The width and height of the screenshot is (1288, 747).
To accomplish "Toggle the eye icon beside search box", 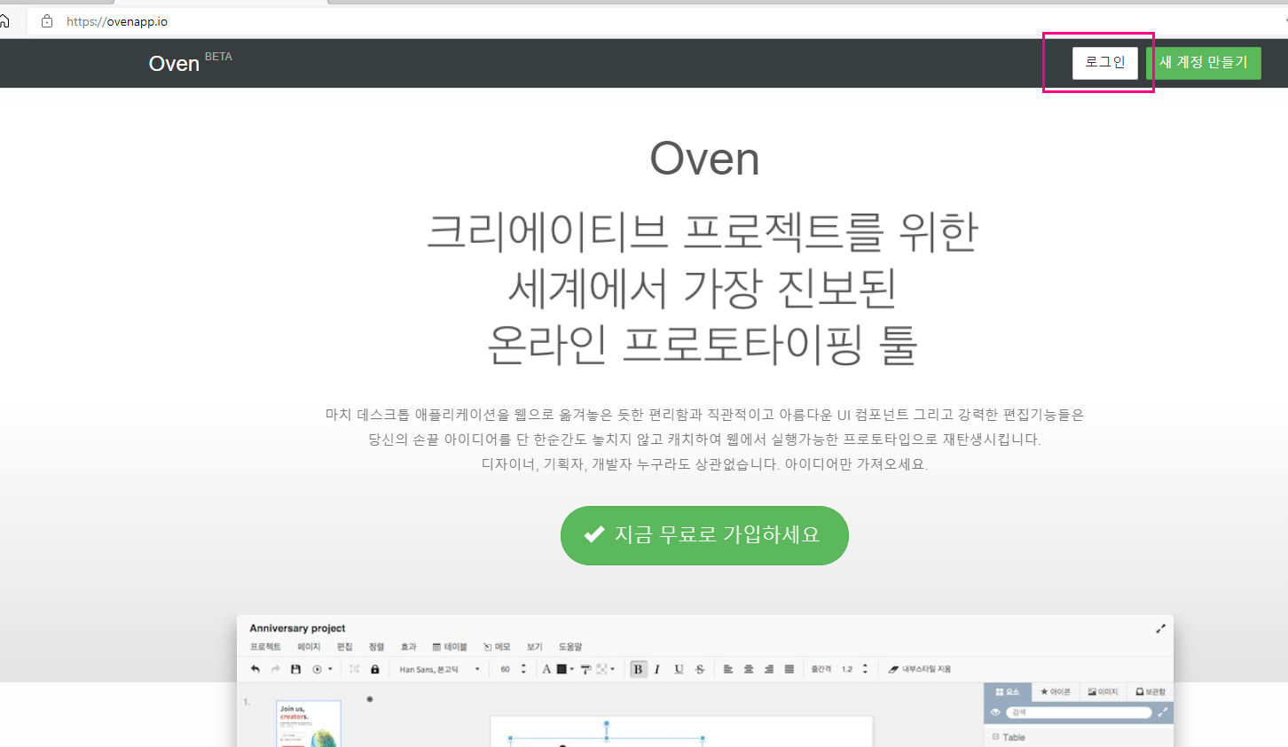I will (x=995, y=712).
